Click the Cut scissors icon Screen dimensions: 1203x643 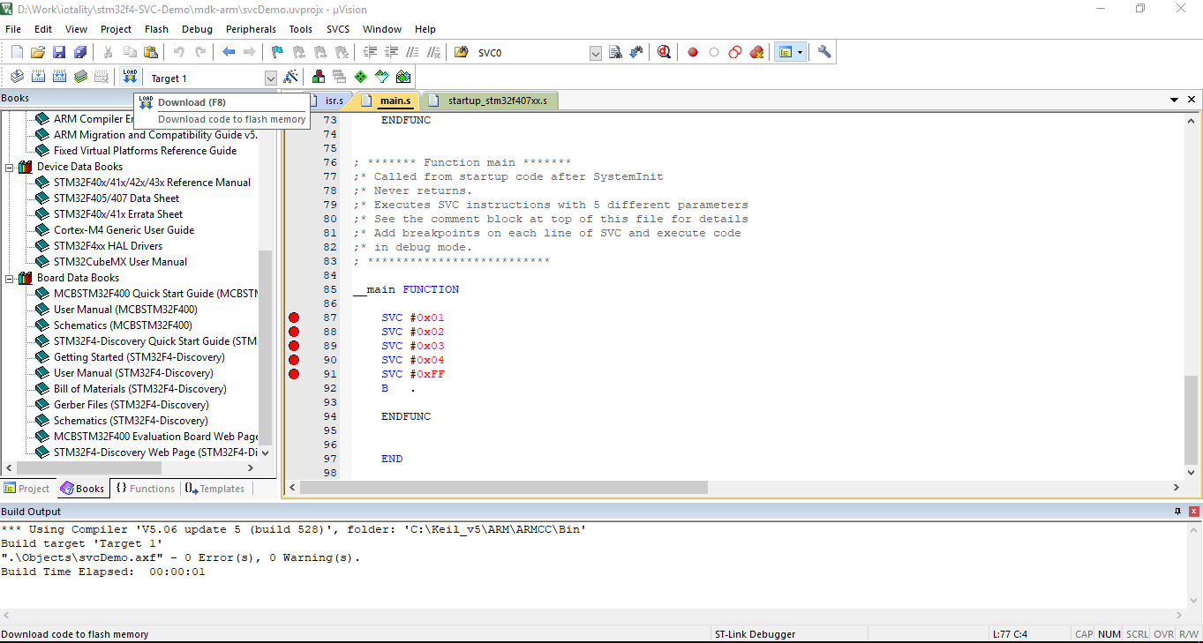pos(109,53)
